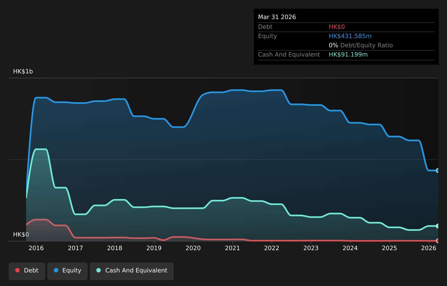
Task: Click the 2017 x-axis label
Action: 75,248
